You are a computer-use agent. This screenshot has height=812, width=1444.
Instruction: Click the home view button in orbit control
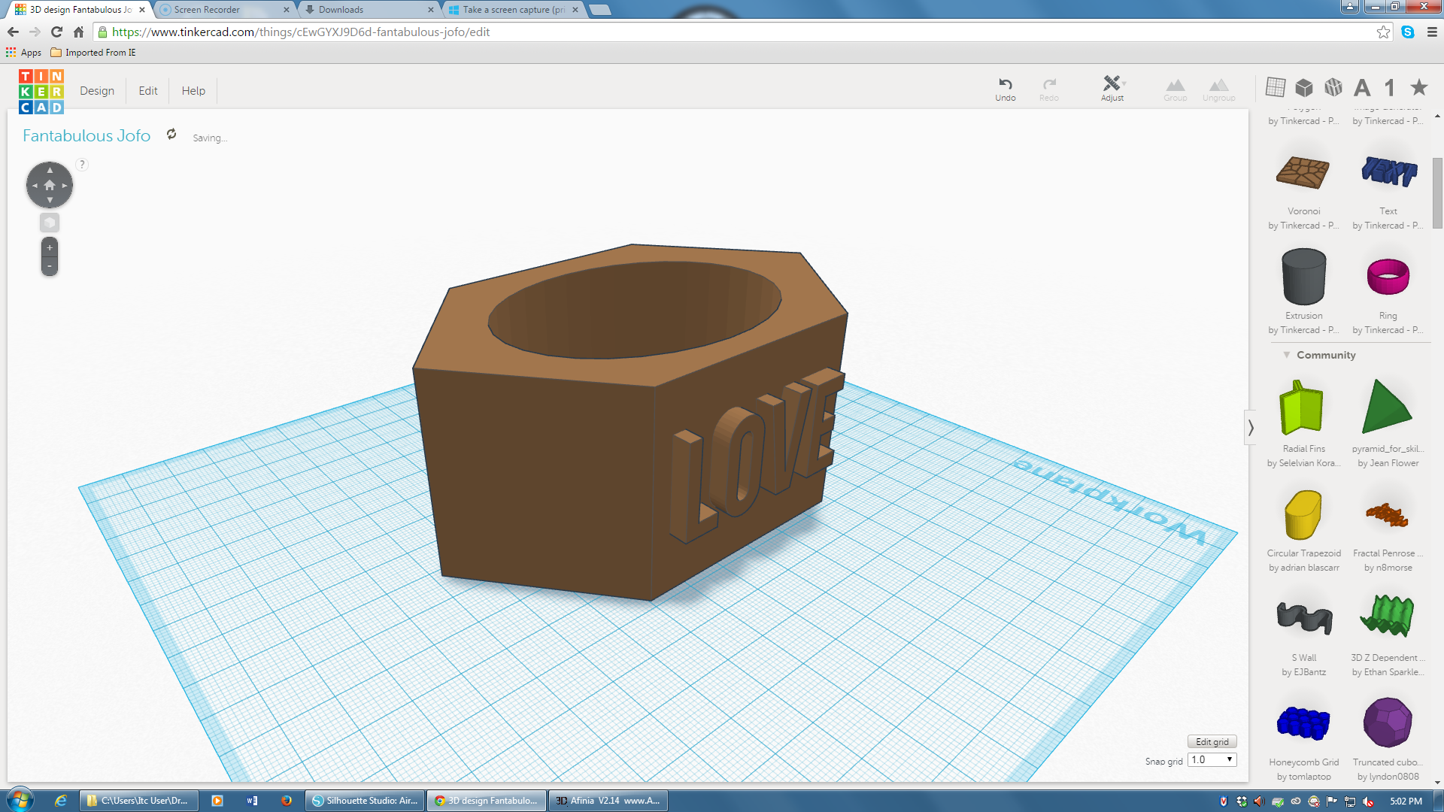point(50,185)
